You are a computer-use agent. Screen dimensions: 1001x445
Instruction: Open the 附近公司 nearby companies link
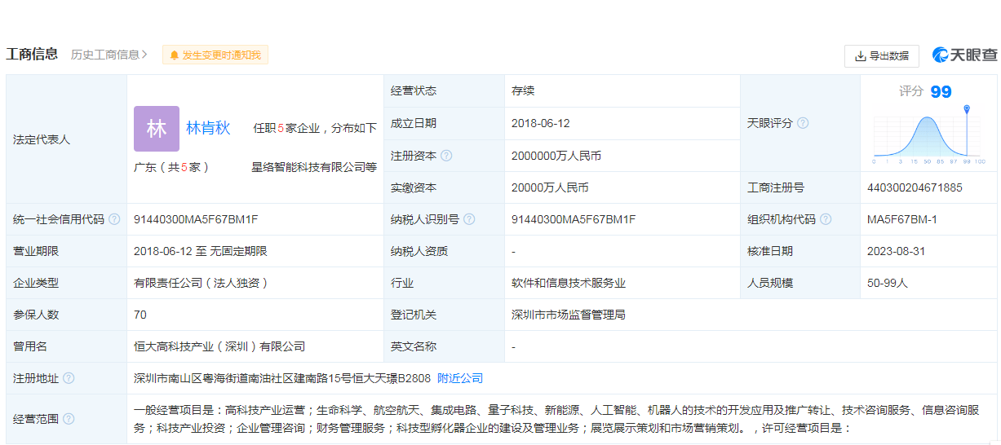tap(460, 378)
